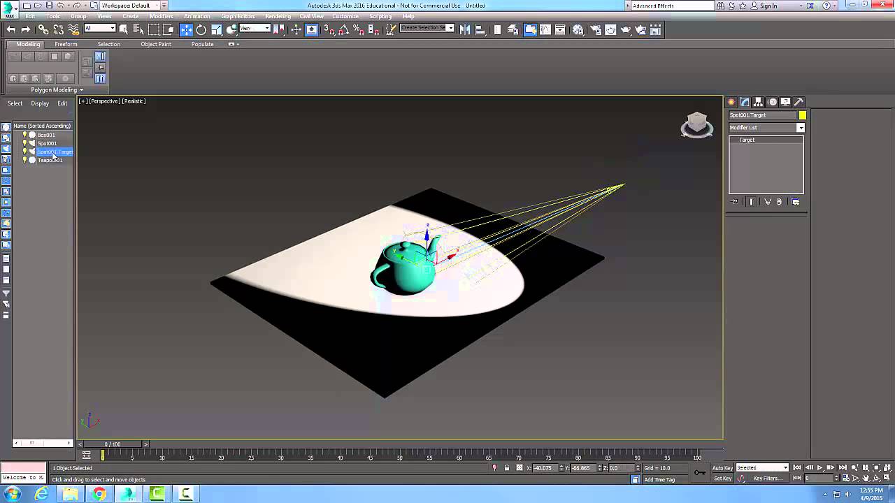Viewport: 895px width, 503px height.
Task: Open the Curve Editor
Action: tap(545, 29)
